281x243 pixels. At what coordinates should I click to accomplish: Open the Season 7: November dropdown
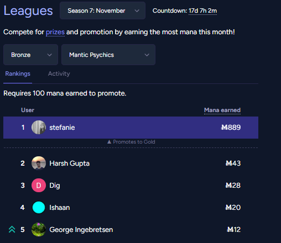(102, 10)
